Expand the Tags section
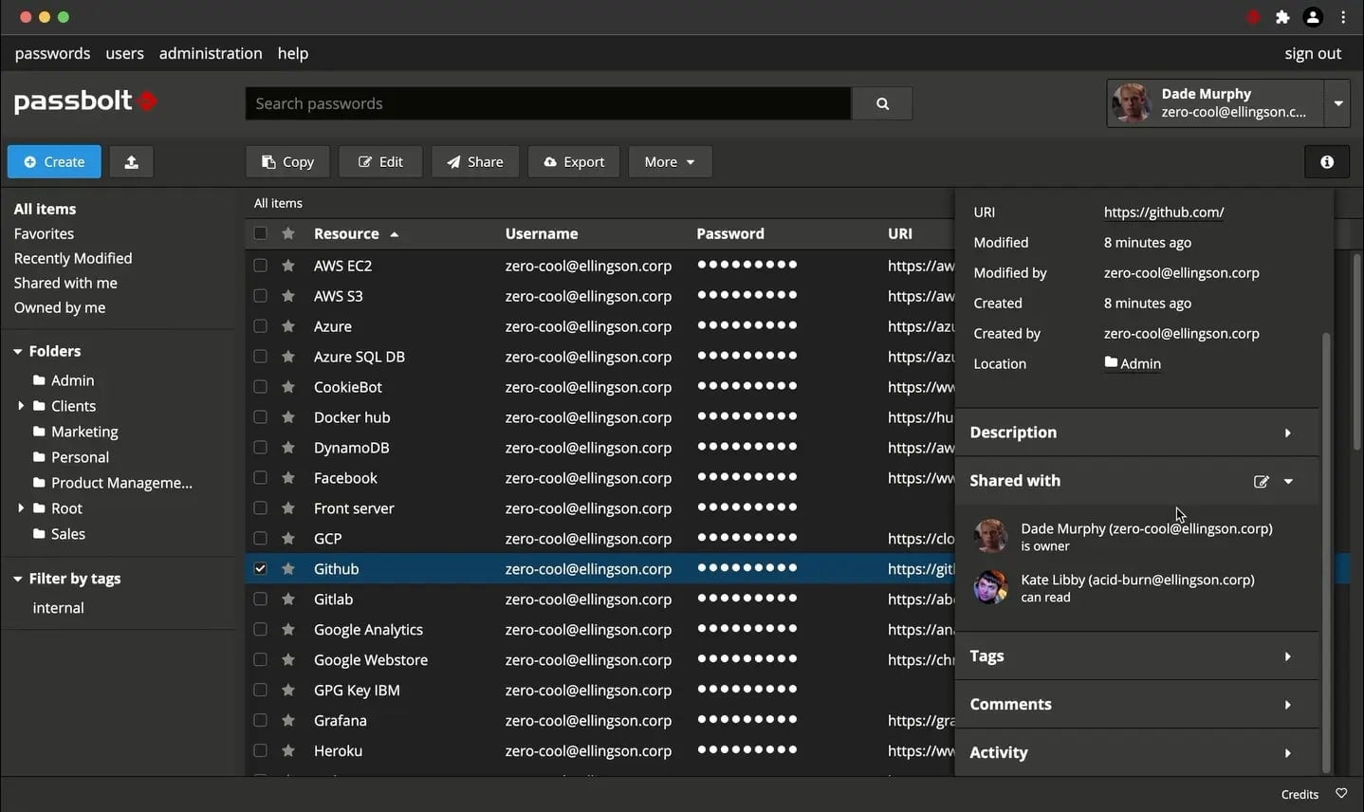This screenshot has width=1364, height=812. click(x=1287, y=656)
